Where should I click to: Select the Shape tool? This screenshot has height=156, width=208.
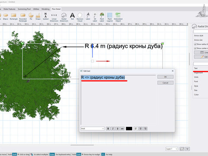[38, 16]
